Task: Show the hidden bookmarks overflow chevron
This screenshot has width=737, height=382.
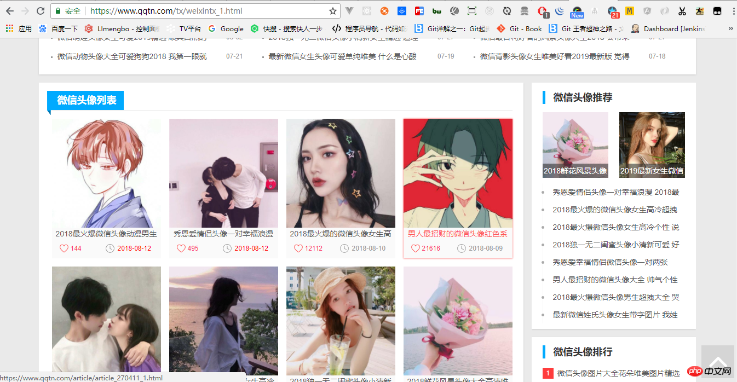Action: 730,28
